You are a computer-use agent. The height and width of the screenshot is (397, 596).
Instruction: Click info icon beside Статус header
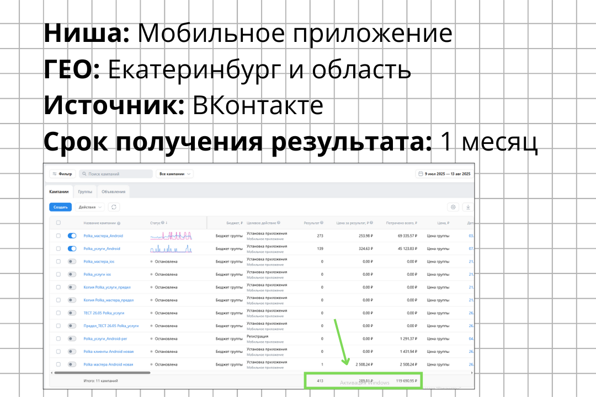click(163, 223)
